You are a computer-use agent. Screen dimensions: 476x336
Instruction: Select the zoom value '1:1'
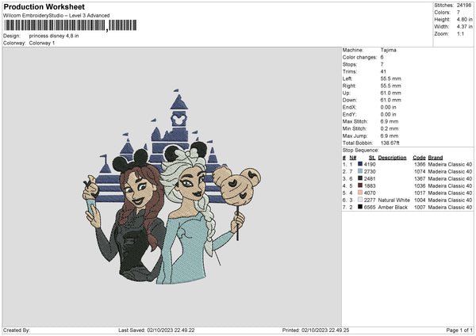(x=460, y=33)
